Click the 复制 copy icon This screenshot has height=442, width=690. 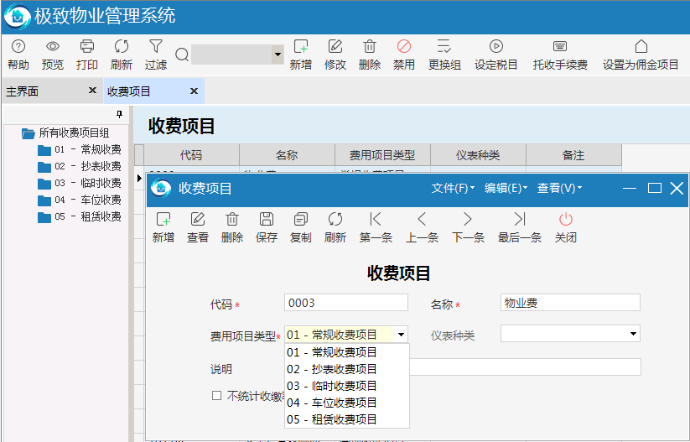[x=300, y=219]
